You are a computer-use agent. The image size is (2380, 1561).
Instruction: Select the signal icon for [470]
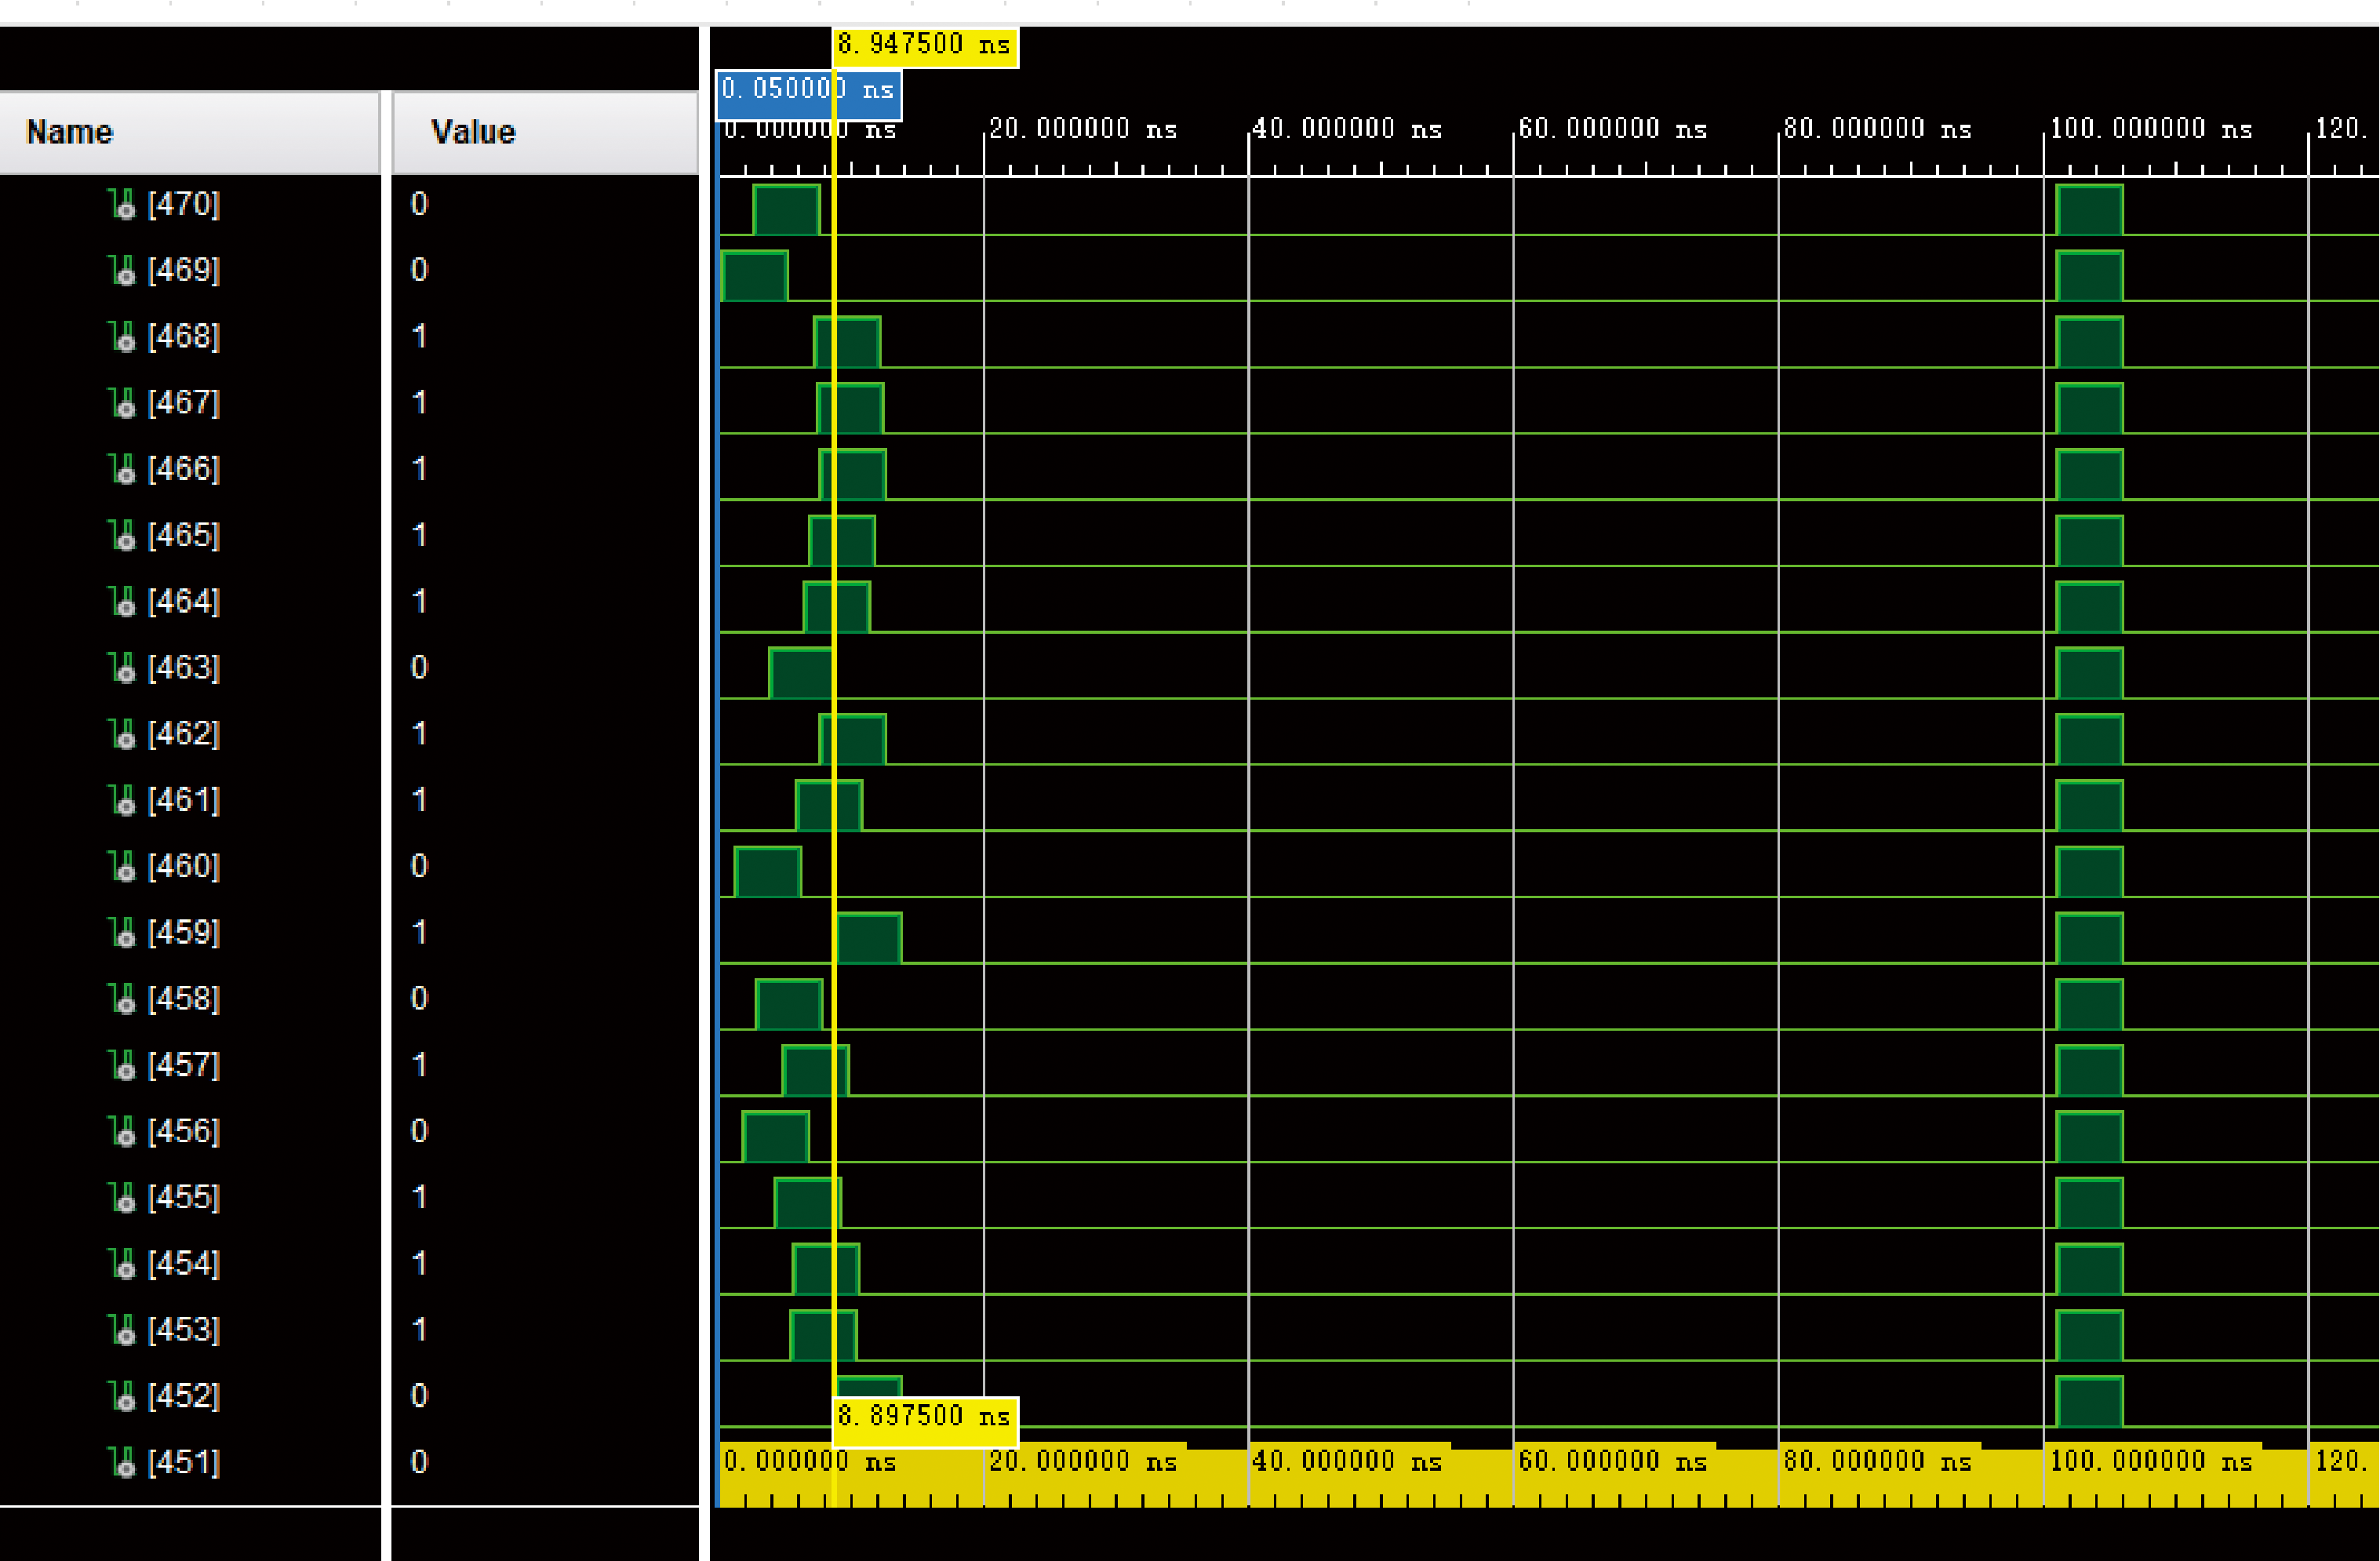pos(122,204)
